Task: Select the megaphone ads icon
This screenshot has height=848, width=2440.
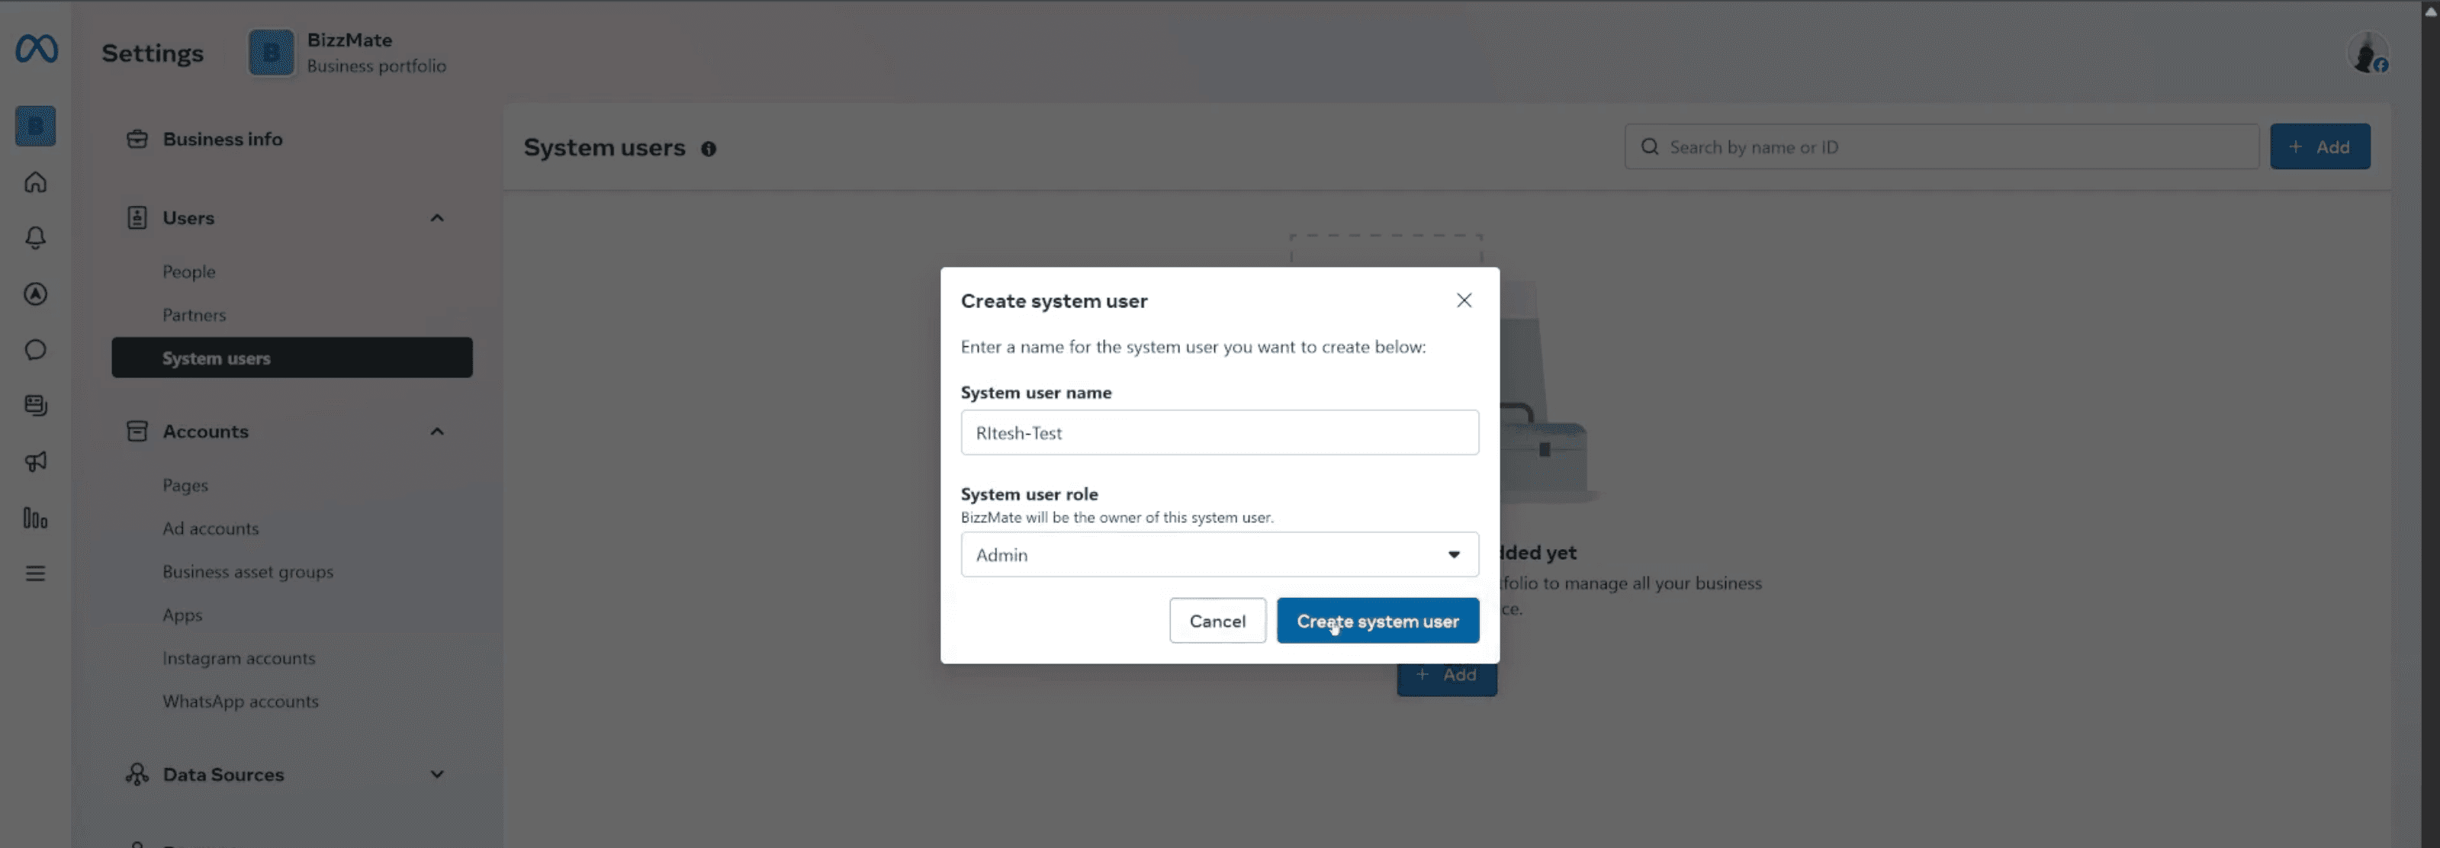Action: pos(35,461)
